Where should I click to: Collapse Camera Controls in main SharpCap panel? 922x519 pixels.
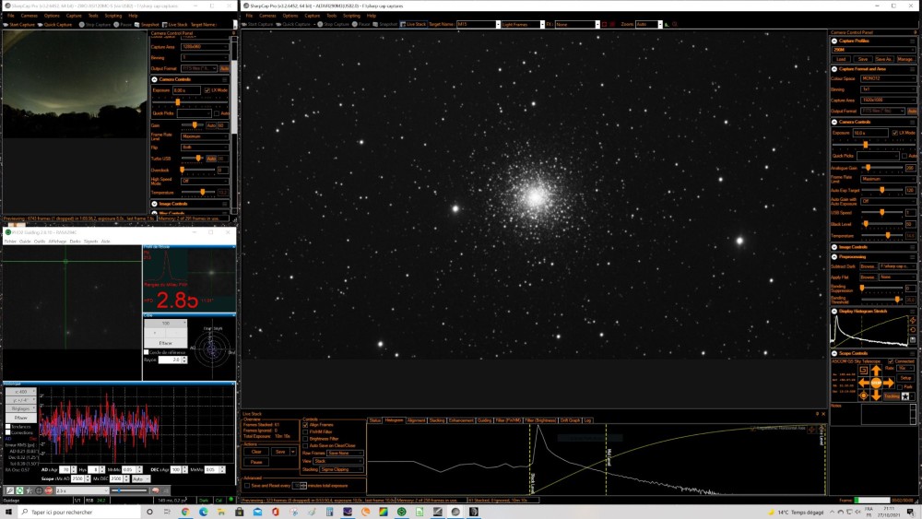point(834,122)
